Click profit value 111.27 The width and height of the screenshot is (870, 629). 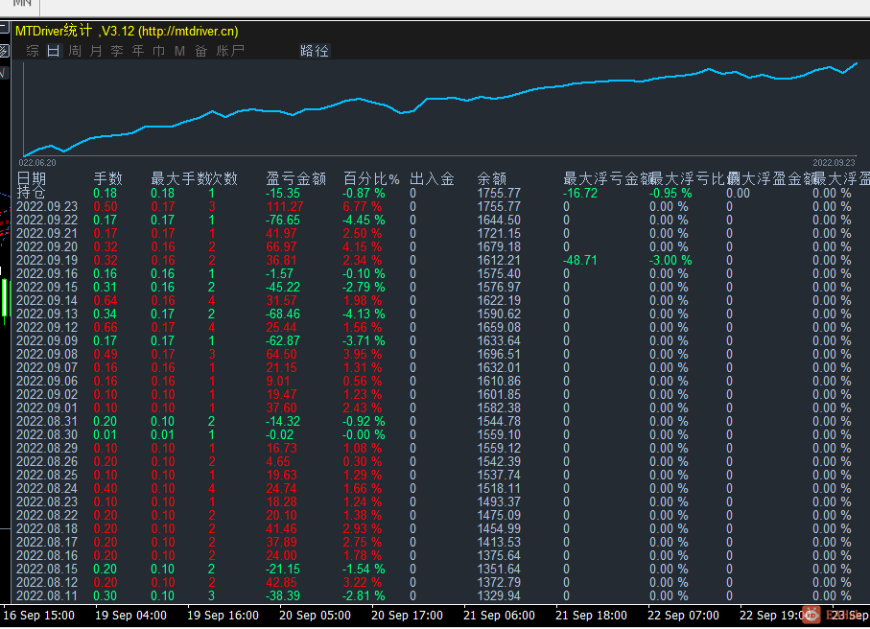point(285,206)
